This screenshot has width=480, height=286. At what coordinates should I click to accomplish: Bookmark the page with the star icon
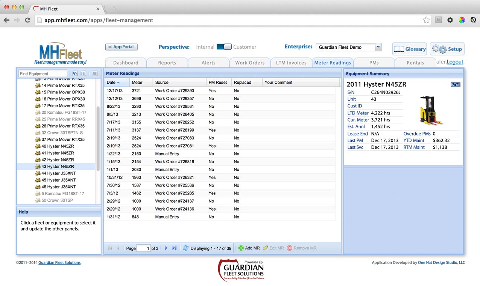(x=426, y=20)
